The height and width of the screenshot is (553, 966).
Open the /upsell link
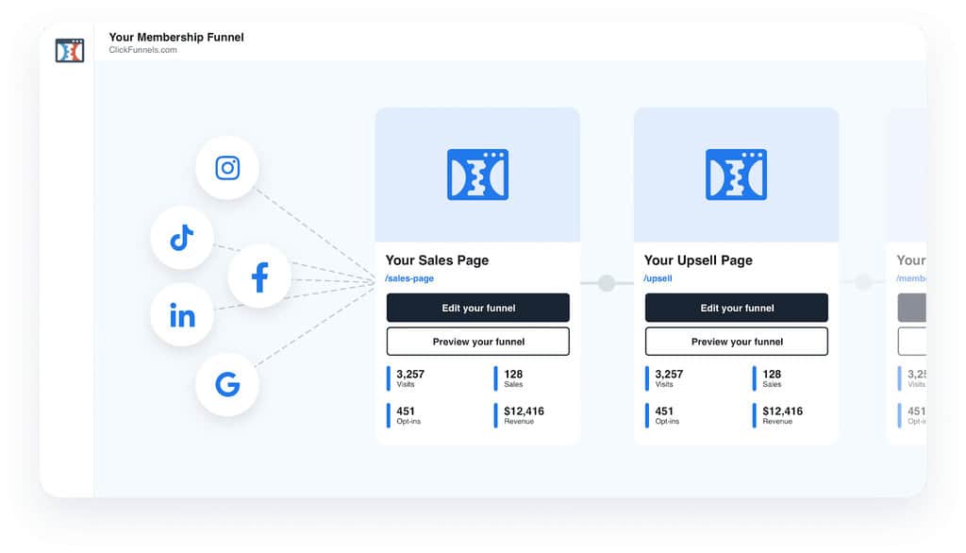click(658, 278)
